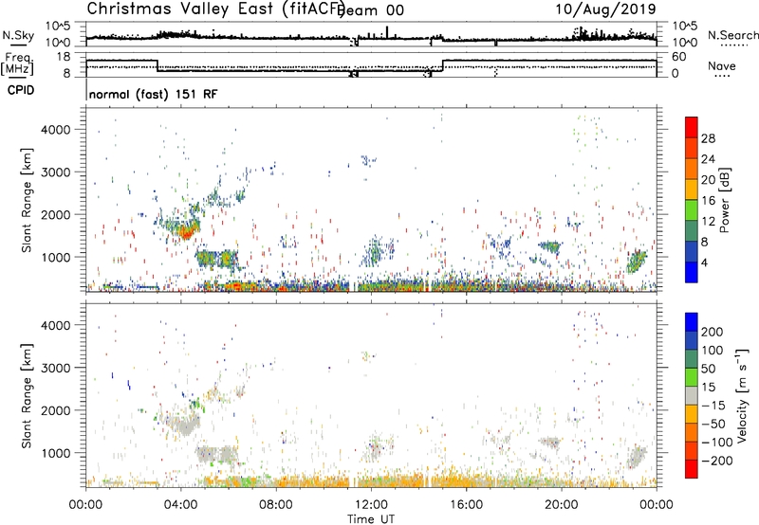Image resolution: width=759 pixels, height=525 pixels.
Task: Click the '4000' tick on the power panel
Action: point(55,130)
